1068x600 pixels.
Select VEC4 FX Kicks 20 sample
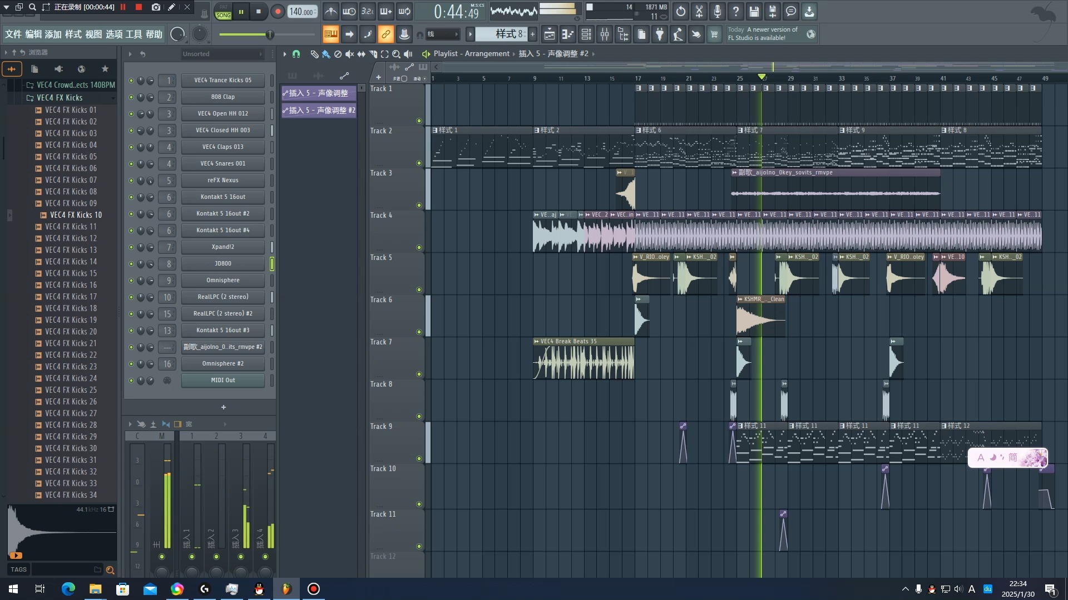point(71,332)
